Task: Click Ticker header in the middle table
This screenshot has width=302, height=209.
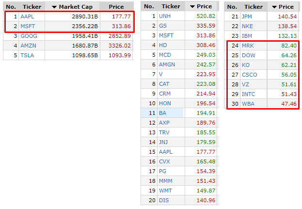Action: point(171,6)
